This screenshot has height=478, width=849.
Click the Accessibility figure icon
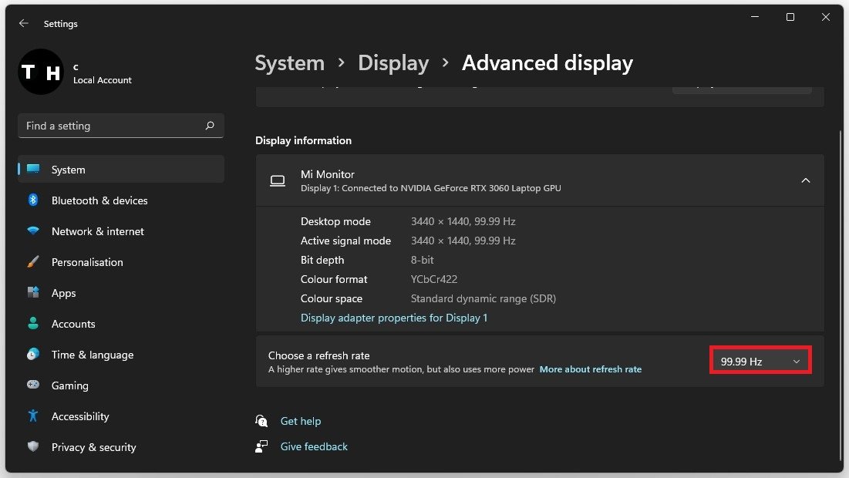click(x=33, y=416)
